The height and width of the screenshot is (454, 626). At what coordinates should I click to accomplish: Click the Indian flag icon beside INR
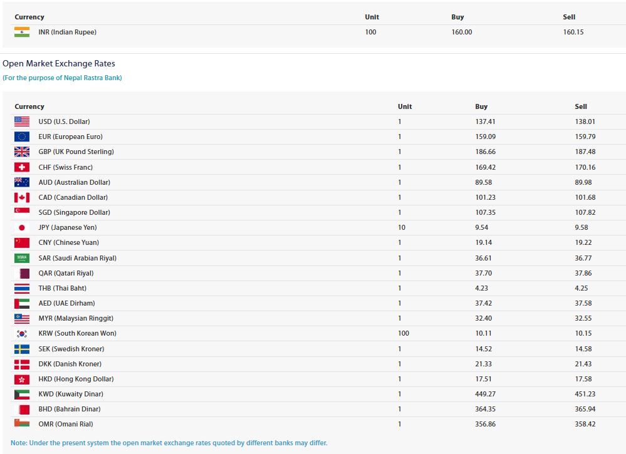[22, 32]
